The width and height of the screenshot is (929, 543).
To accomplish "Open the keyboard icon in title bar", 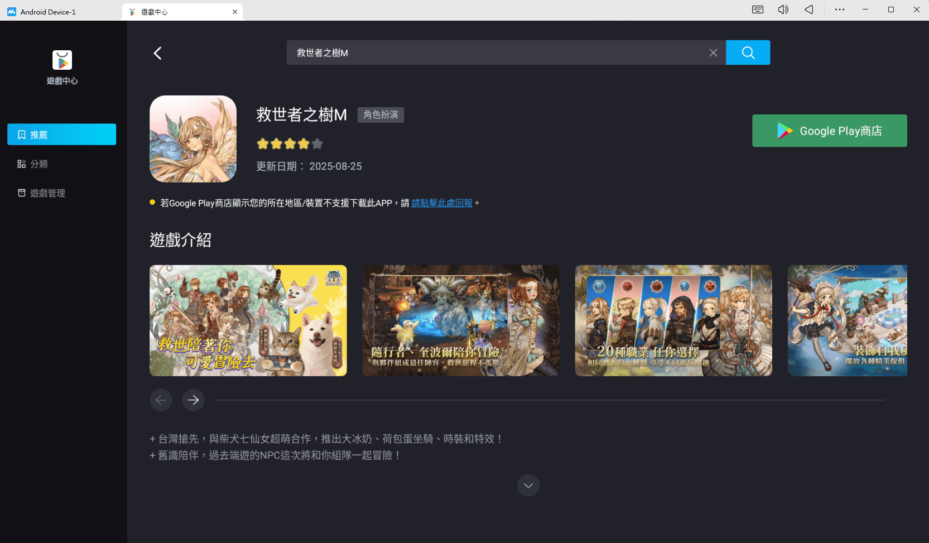I will (x=757, y=9).
